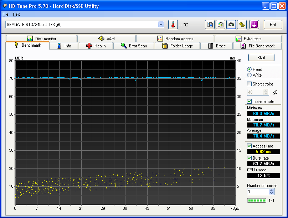The image size is (288, 218).
Task: Switch to the Error Scan tab
Action: 134,46
